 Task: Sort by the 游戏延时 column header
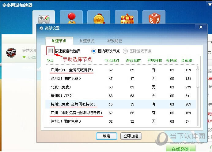click(133, 60)
